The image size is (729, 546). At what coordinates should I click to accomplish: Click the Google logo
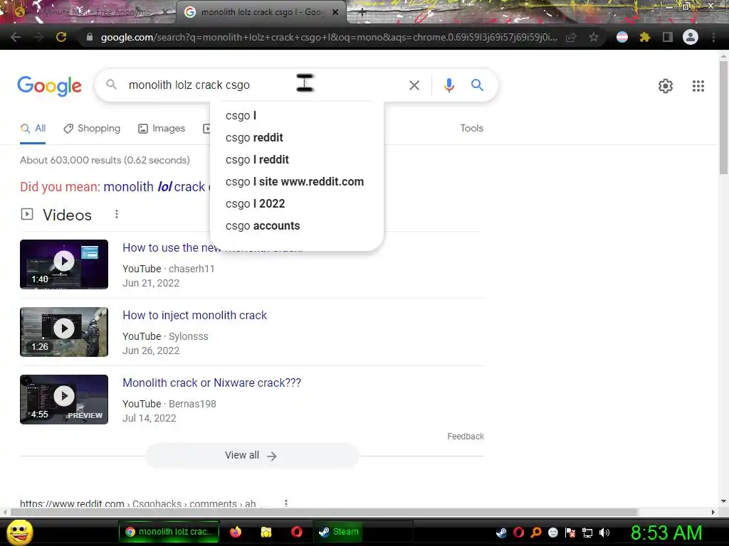(x=49, y=86)
